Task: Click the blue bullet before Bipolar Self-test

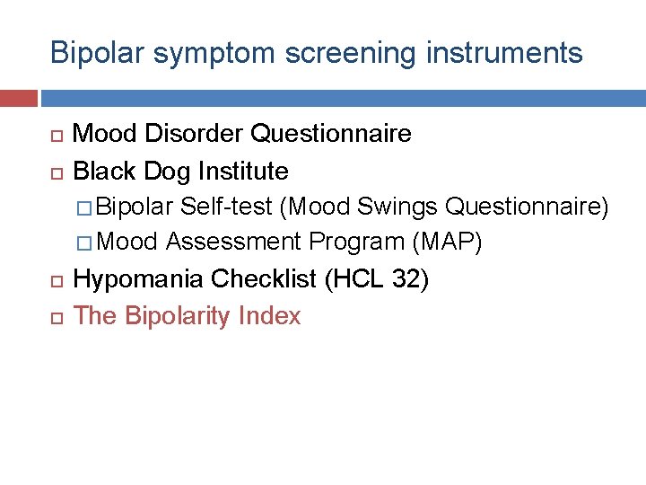Action: point(84,208)
